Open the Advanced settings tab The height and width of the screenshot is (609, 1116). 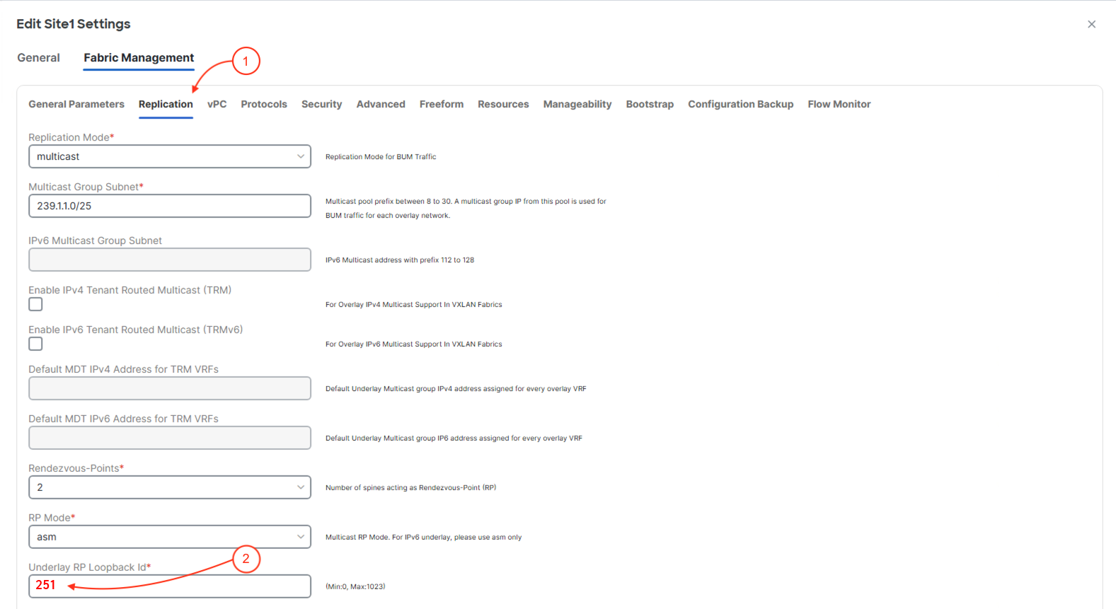381,104
